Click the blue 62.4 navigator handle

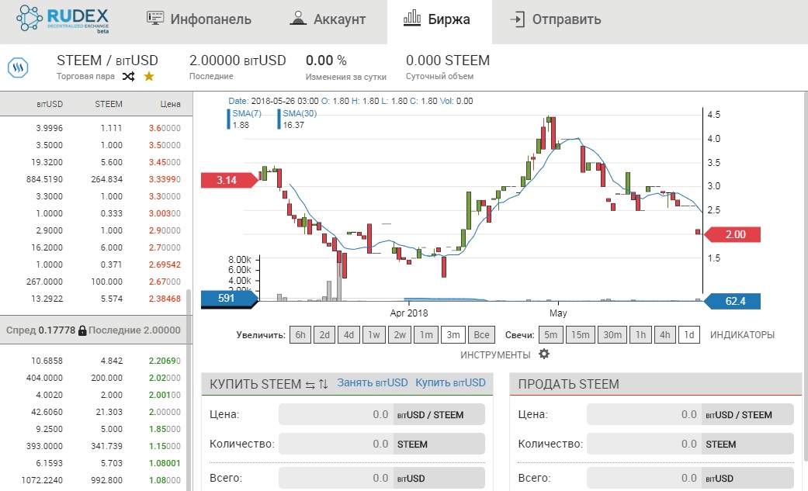[732, 301]
